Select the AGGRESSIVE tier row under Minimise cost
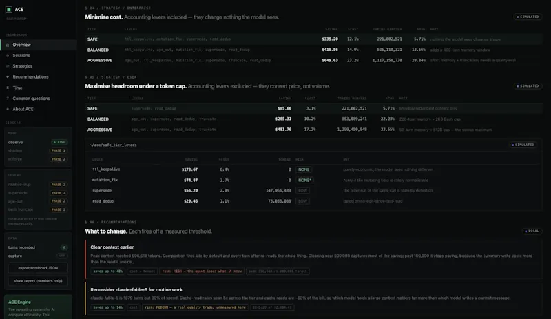The image size is (551, 319). tap(314, 61)
